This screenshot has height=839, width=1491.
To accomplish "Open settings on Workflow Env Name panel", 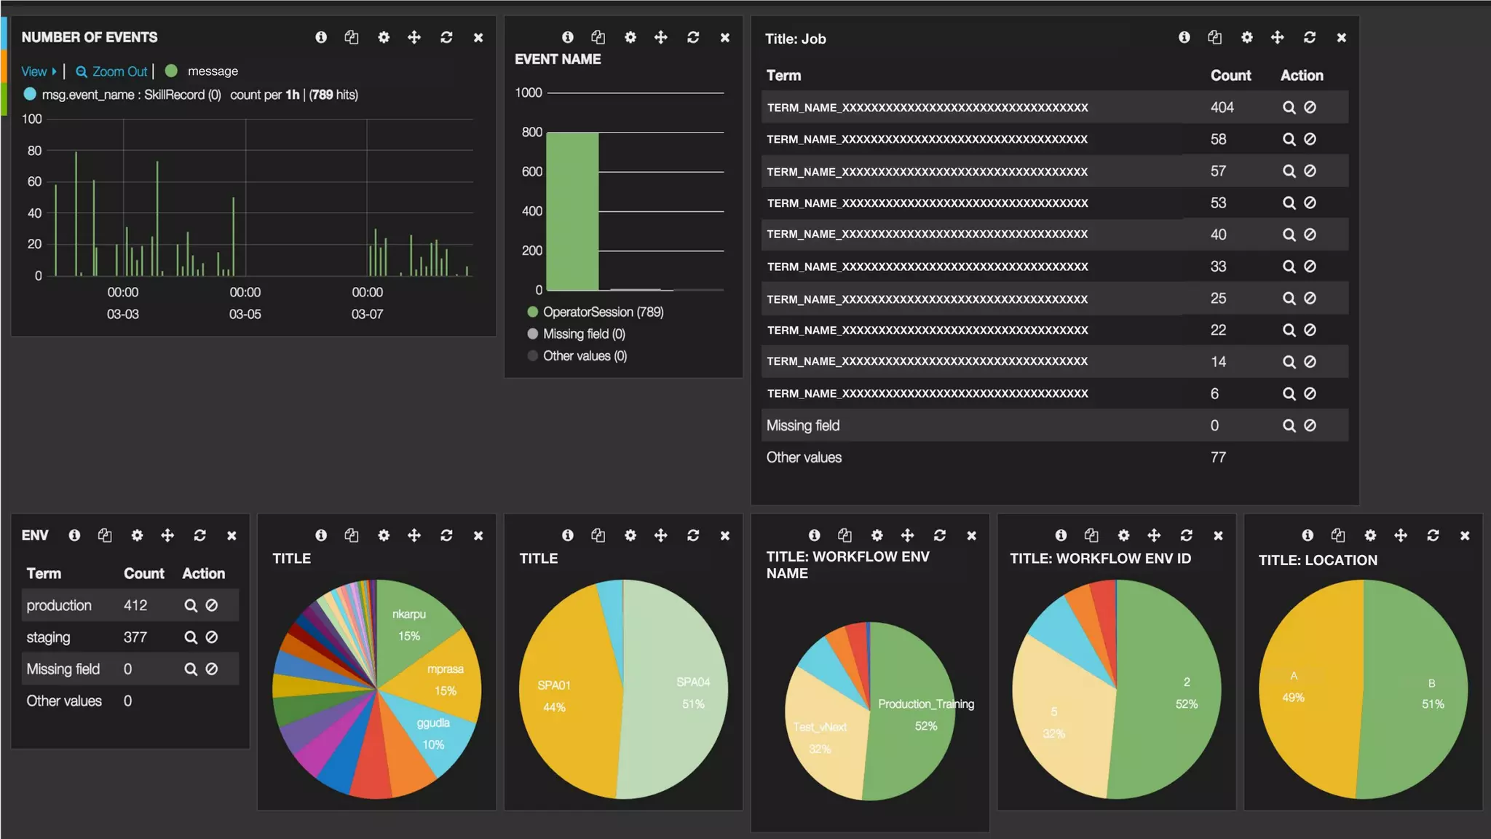I will (877, 535).
